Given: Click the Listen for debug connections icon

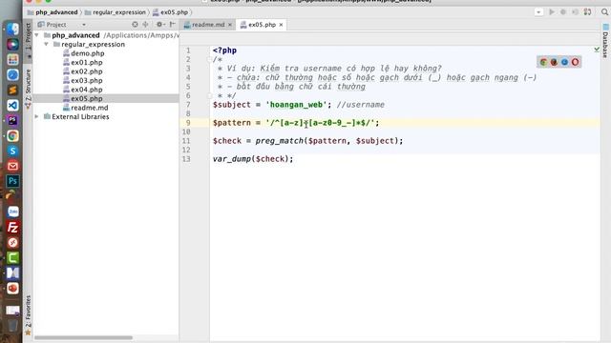Looking at the screenshot, I should [575, 12].
